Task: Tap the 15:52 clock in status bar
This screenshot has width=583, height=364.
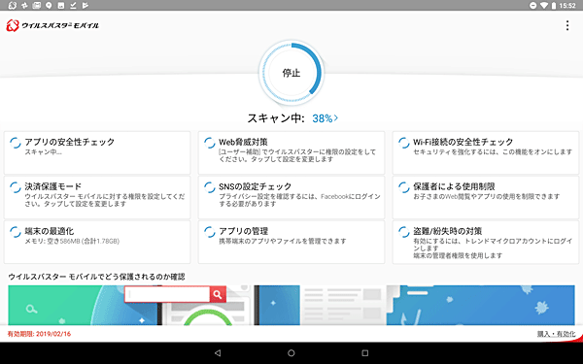Action: [x=567, y=6]
